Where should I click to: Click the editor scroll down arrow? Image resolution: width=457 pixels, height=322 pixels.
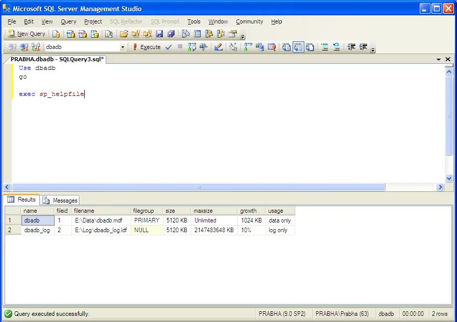tap(449, 178)
